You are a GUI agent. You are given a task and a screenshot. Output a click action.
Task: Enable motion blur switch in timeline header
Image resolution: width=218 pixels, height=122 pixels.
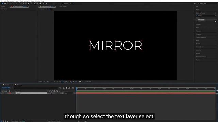tap(69, 88)
